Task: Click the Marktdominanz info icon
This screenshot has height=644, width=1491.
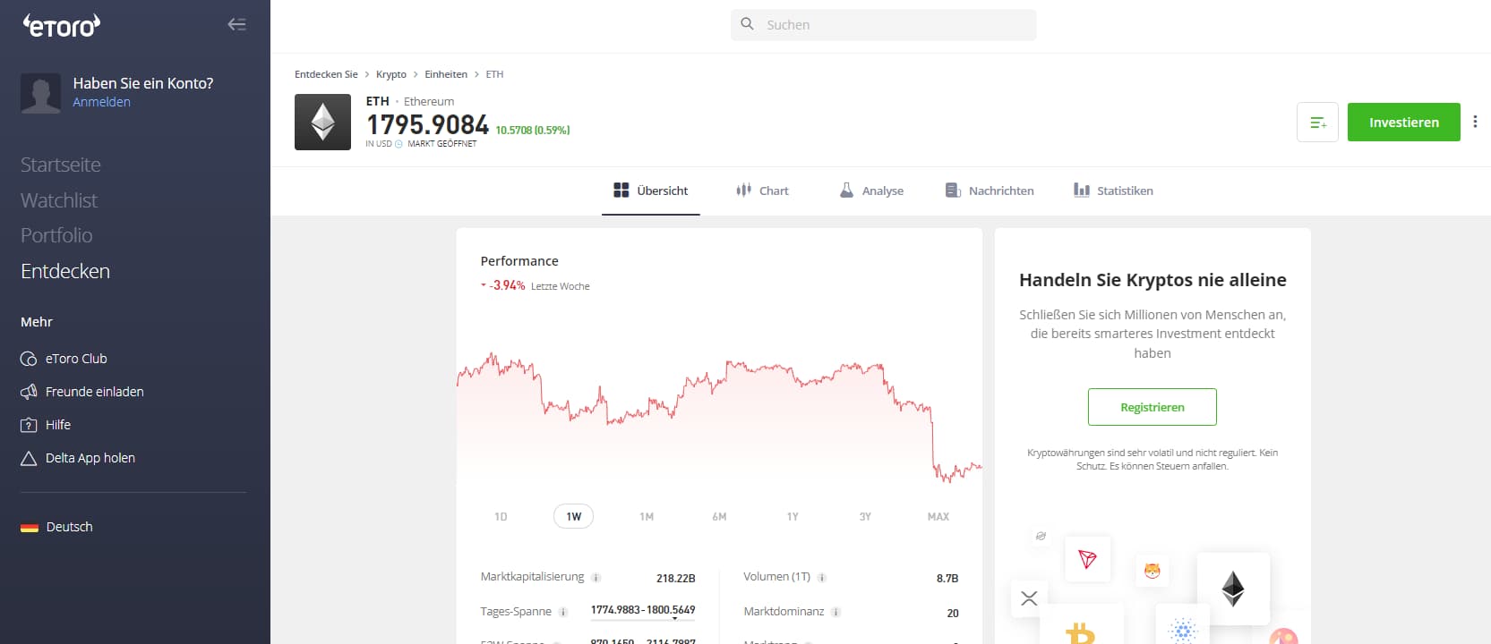Action: tap(835, 613)
